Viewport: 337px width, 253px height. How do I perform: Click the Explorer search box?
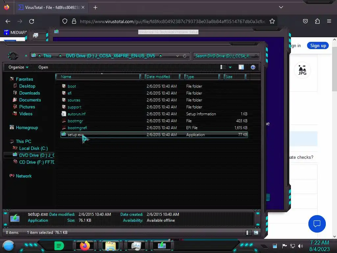[x=226, y=56]
